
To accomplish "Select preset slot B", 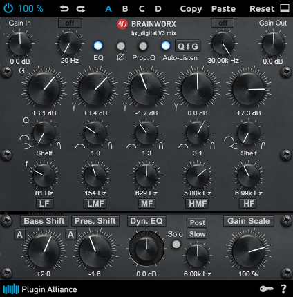I will (125, 9).
